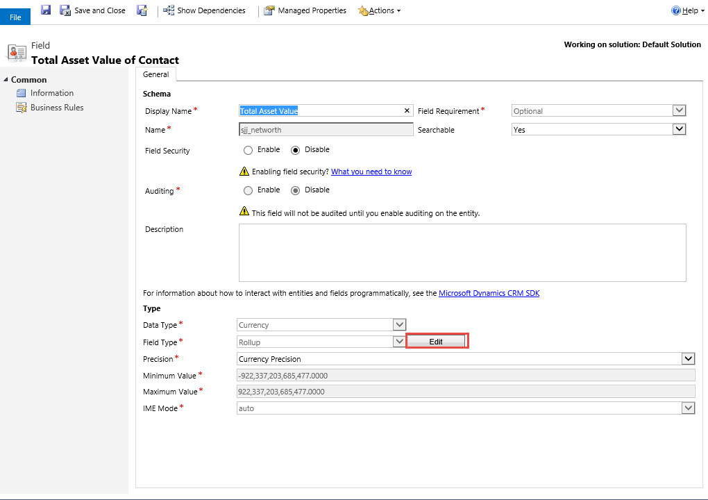Click the Save and New icon
The height and width of the screenshot is (500, 708).
(142, 10)
